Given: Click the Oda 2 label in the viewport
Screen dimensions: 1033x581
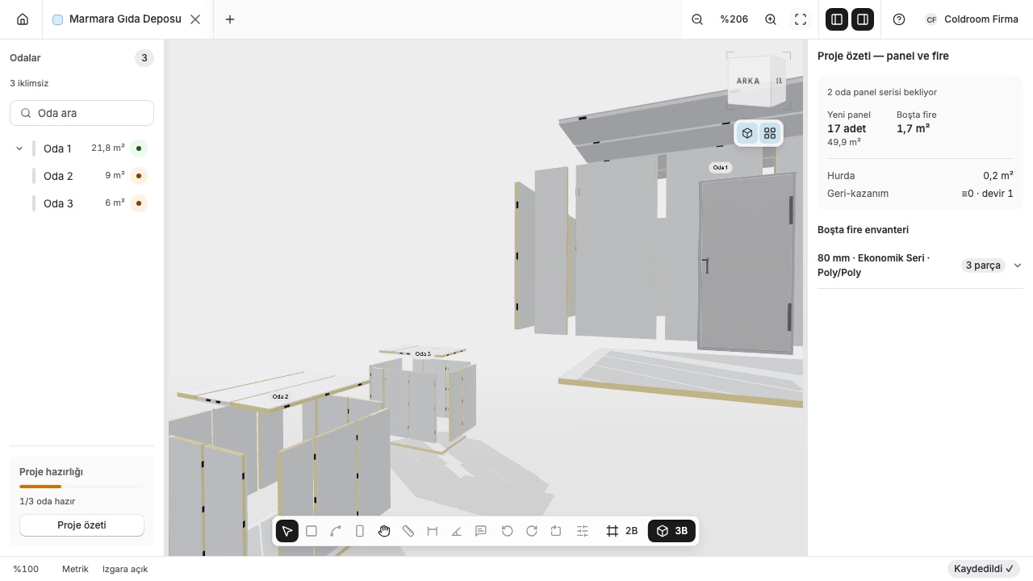Looking at the screenshot, I should point(280,397).
